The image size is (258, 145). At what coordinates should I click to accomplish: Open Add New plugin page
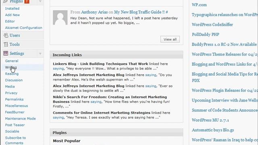[12, 15]
